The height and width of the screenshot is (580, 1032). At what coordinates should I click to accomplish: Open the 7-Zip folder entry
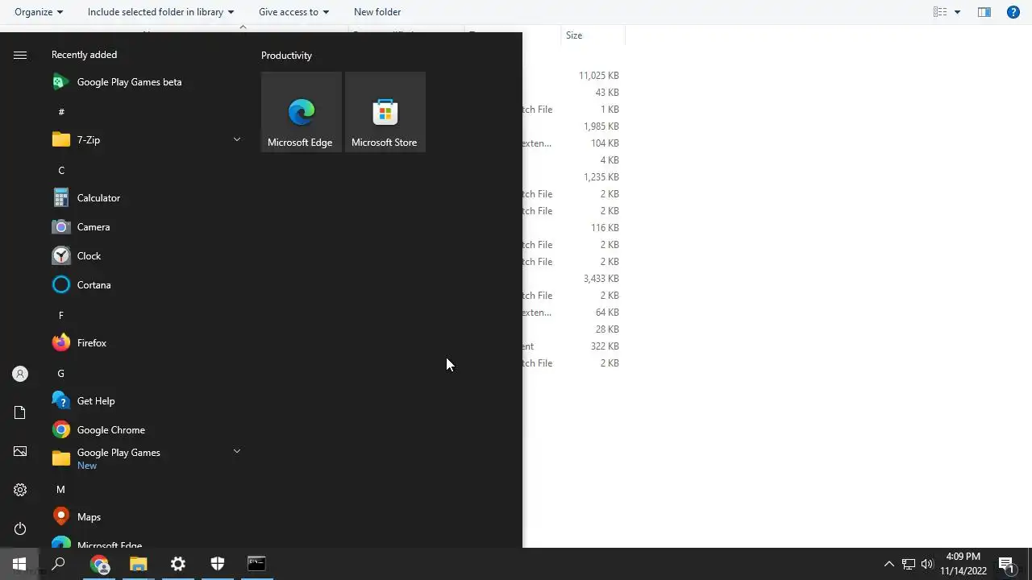(x=145, y=140)
